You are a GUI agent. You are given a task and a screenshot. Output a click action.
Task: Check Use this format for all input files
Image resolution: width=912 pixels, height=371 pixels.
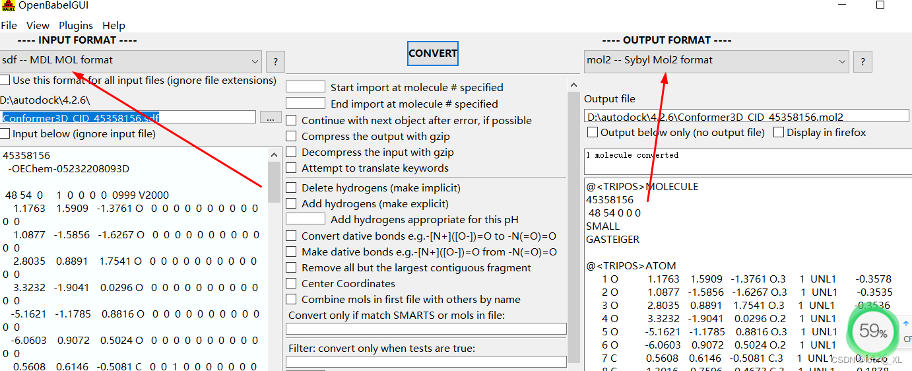click(x=5, y=81)
